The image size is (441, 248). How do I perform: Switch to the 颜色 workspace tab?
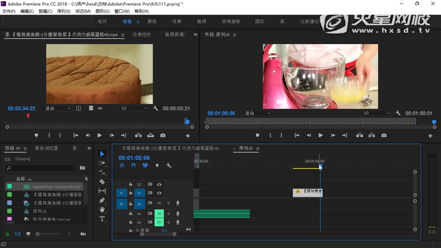(x=152, y=21)
